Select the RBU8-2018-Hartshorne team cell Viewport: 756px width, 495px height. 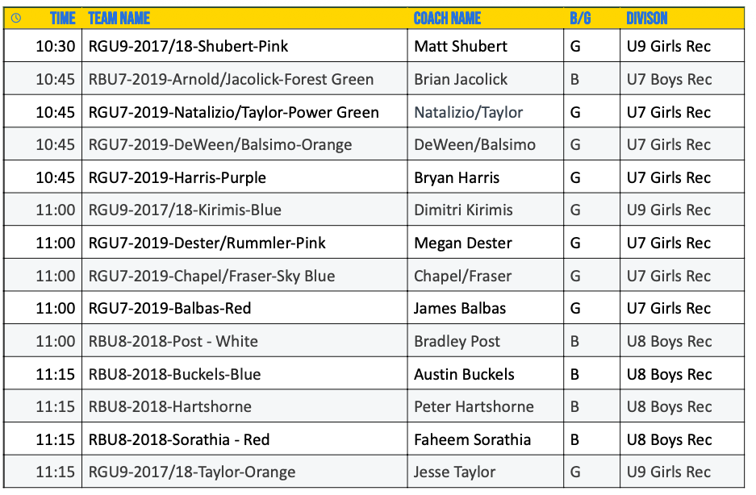coord(169,407)
